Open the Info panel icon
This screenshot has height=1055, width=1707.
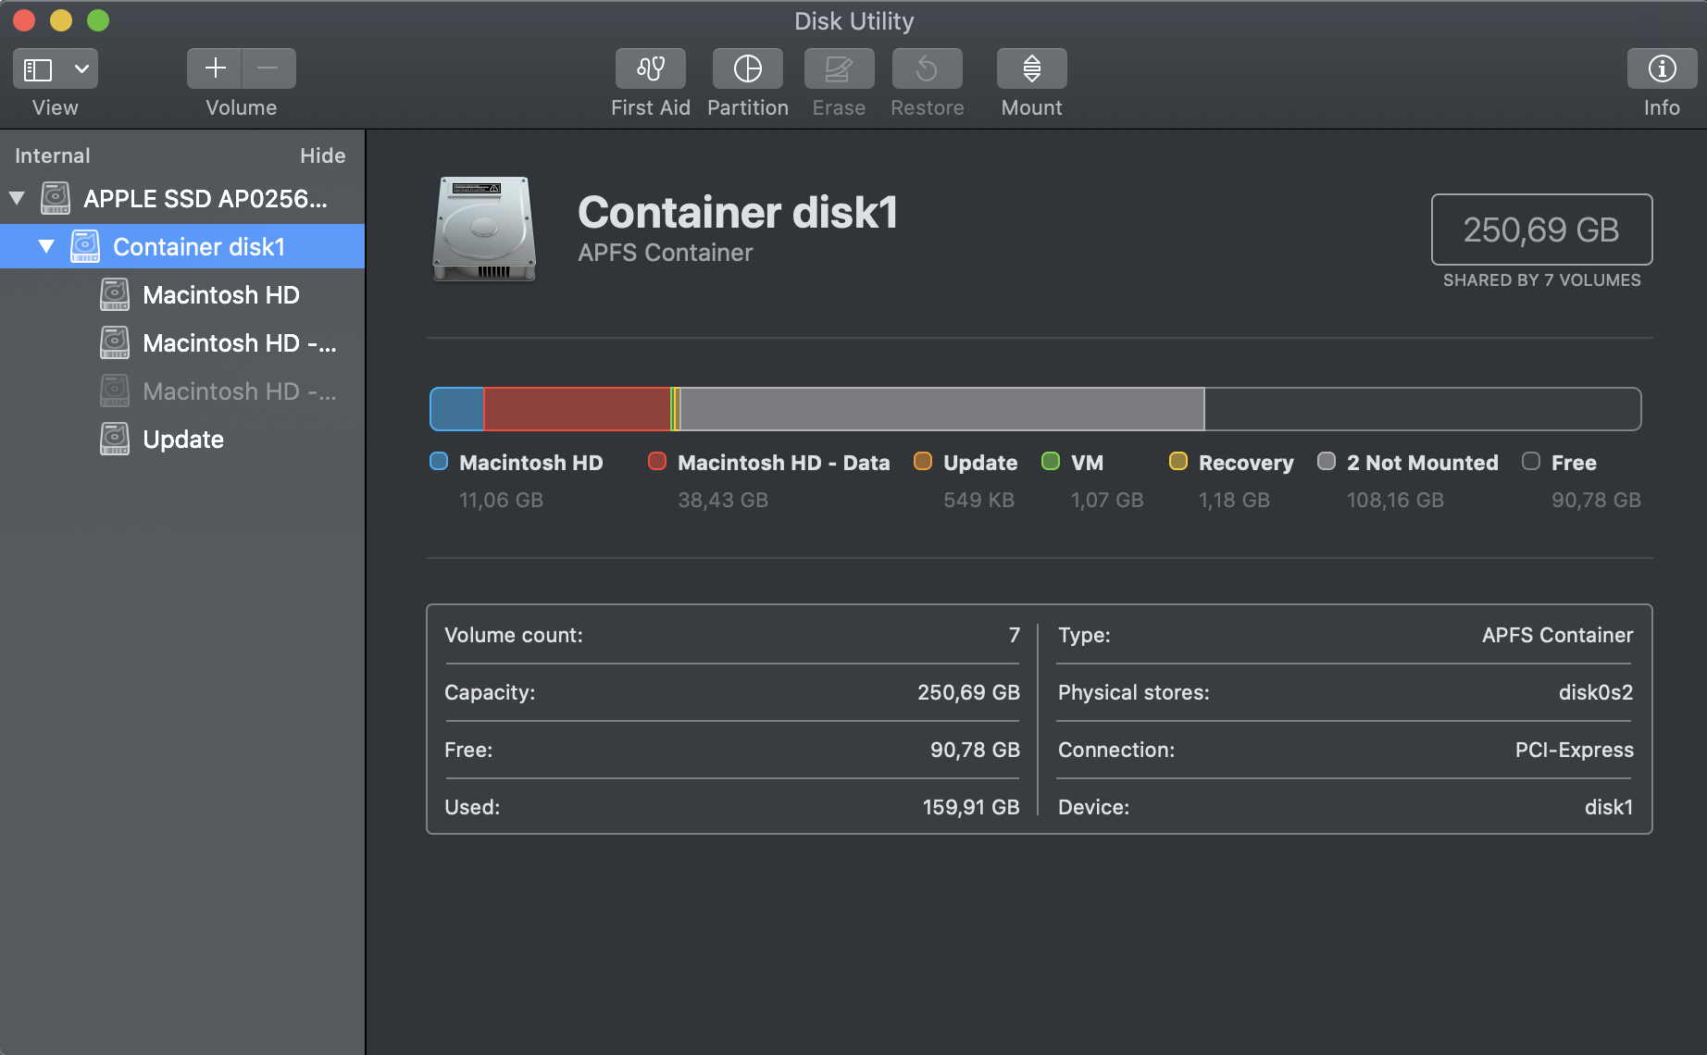(x=1662, y=68)
